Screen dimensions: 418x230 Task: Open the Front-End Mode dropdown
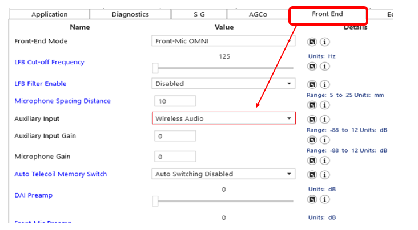[224, 41]
